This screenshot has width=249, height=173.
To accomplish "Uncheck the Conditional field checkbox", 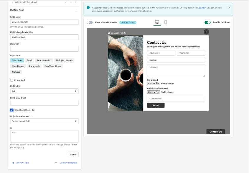I will click(x=11, y=110).
